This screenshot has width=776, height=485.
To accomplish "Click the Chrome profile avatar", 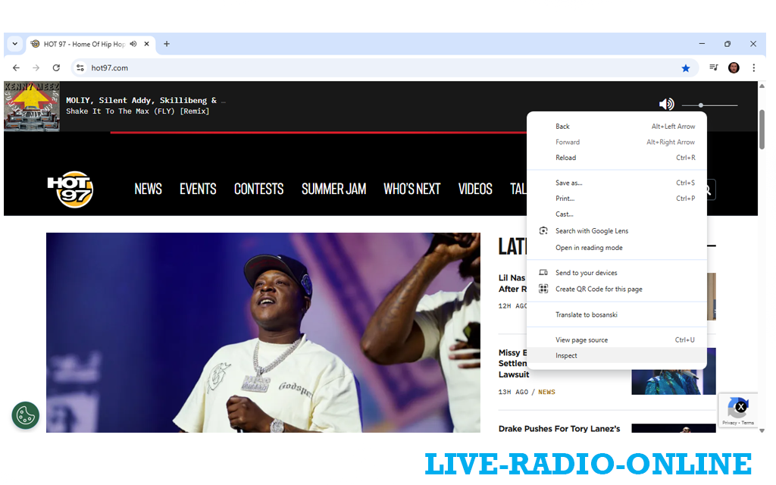I will 734,67.
